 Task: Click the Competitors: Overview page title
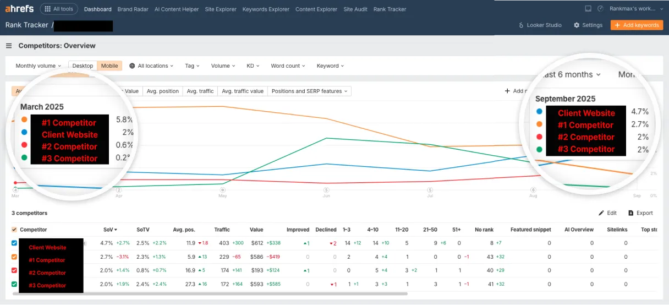(57, 46)
